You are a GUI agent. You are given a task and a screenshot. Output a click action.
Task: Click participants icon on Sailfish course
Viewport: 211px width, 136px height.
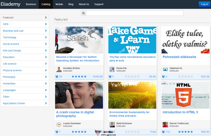57,77
